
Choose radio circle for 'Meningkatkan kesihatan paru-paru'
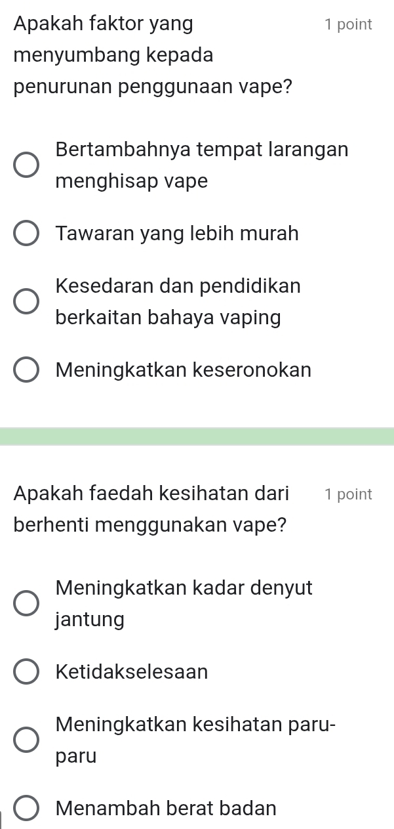click(x=27, y=740)
